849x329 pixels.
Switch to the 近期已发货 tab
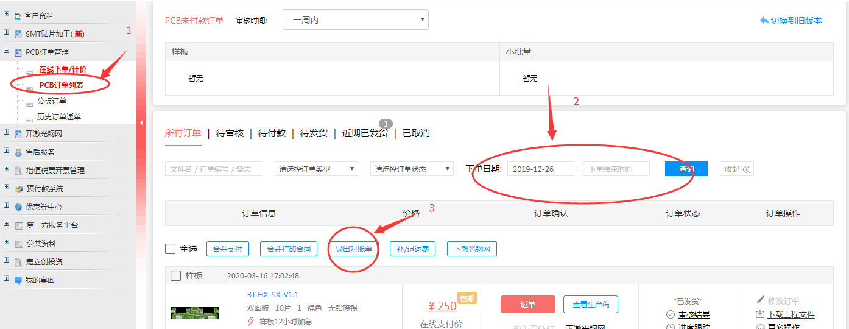coord(364,133)
